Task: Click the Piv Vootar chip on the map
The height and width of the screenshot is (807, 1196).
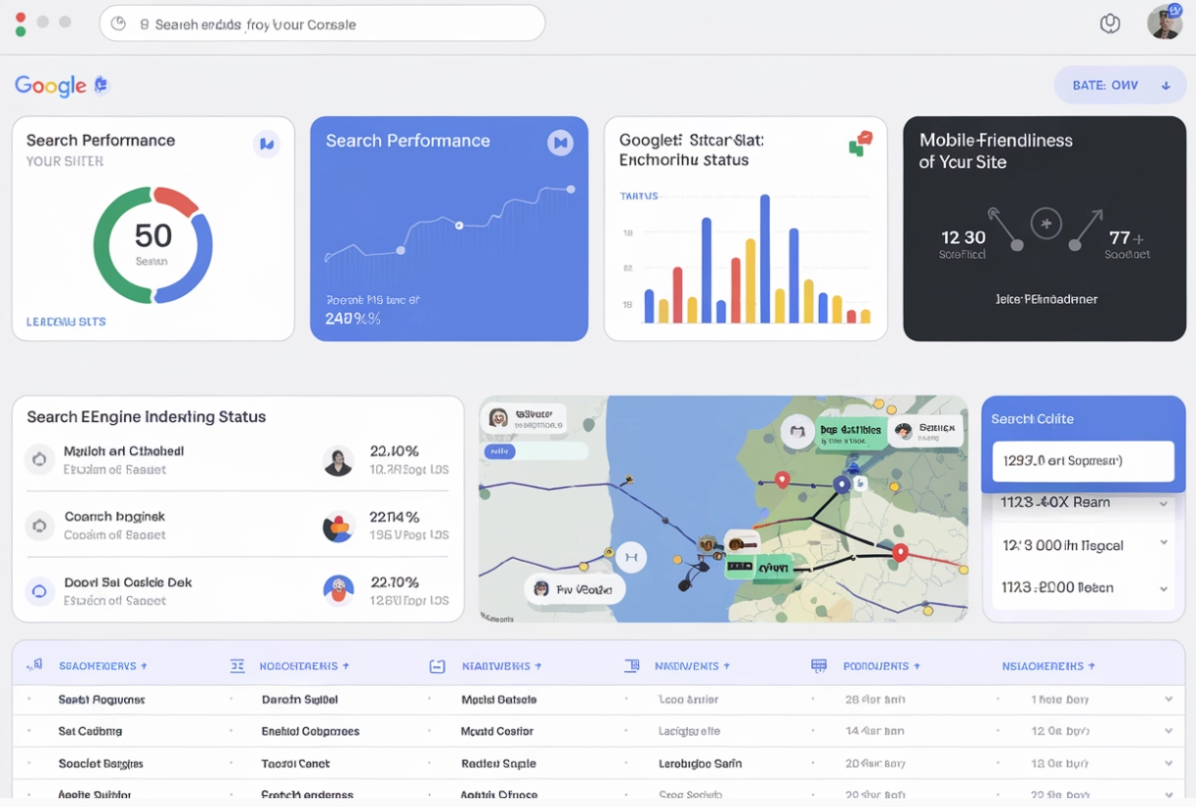Action: (575, 588)
